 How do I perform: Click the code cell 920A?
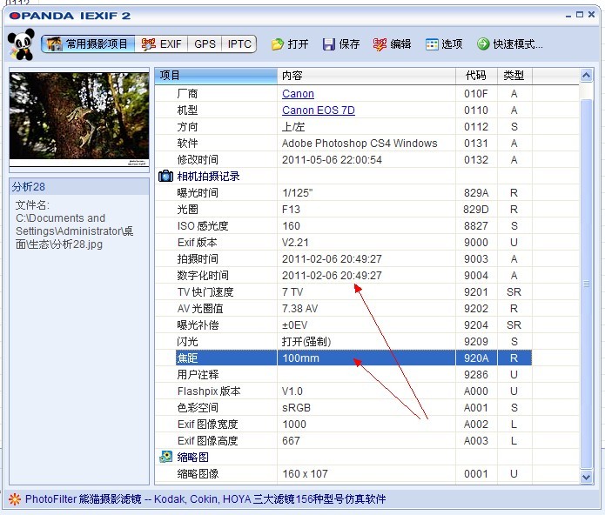pos(476,358)
